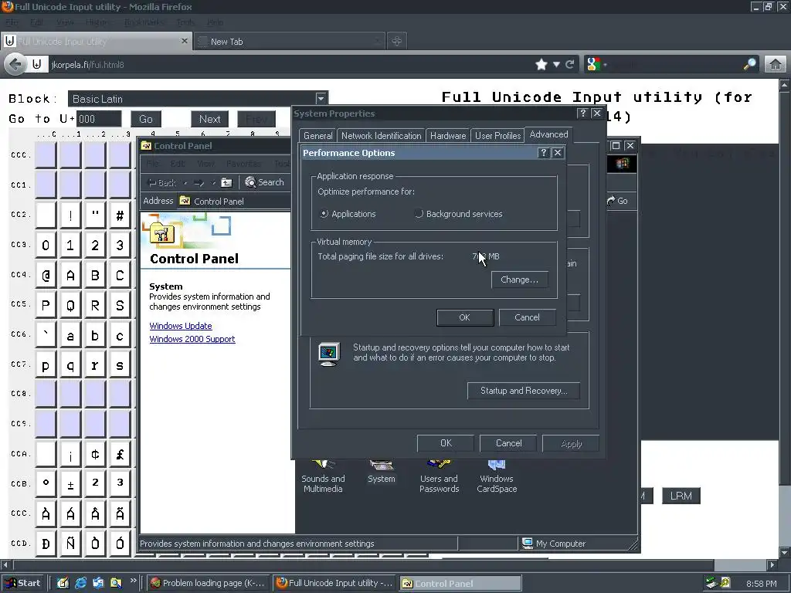The width and height of the screenshot is (791, 593).
Task: Click Internet Explorer quick launch icon
Action: [80, 583]
